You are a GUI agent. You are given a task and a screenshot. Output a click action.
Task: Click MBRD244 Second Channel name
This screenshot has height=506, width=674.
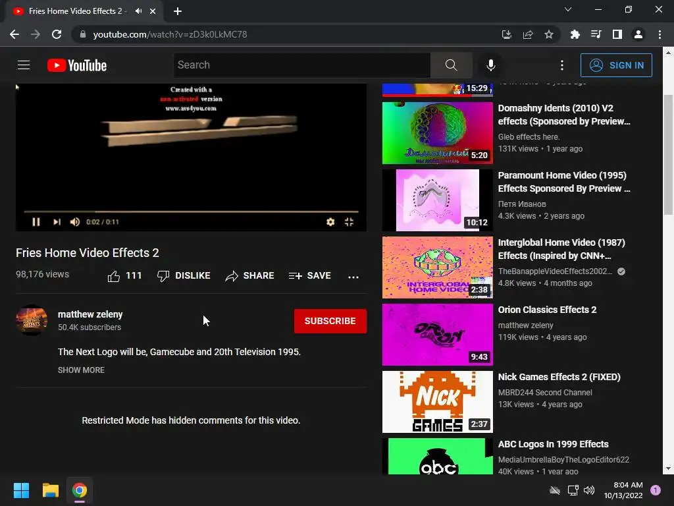pyautogui.click(x=545, y=393)
